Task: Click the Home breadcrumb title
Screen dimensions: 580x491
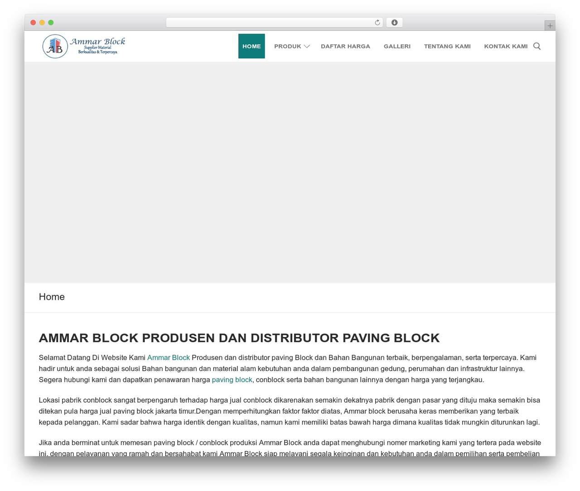Action: pos(52,297)
